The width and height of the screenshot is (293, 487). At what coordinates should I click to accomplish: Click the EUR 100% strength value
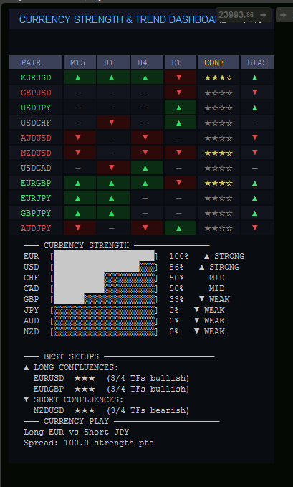click(x=179, y=257)
